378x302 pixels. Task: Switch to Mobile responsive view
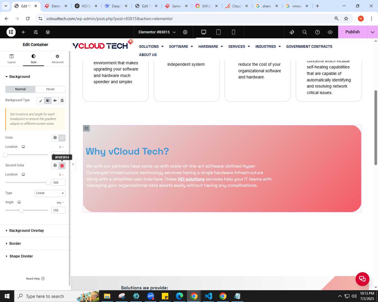(233, 32)
